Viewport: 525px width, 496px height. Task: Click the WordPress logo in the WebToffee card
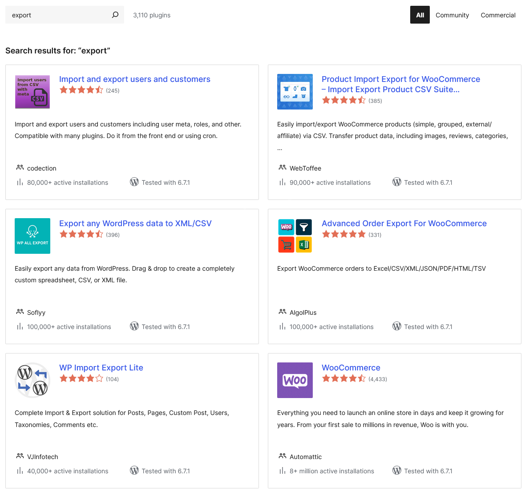coord(397,182)
